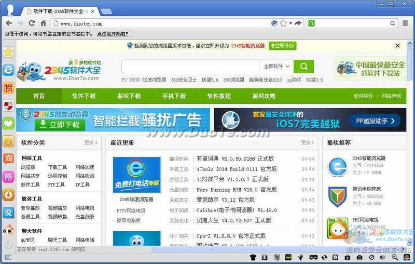Open the 软件排行 link

tap(363, 96)
